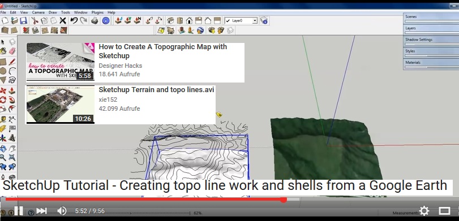Expand the Layers panel
459x221 pixels.
[x=431, y=29]
